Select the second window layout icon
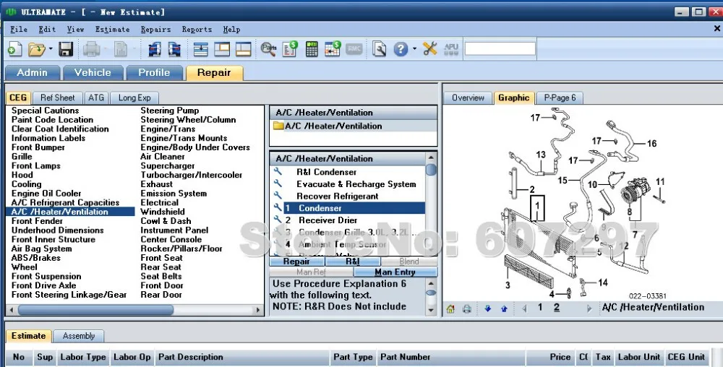This screenshot has height=367, width=723. click(x=222, y=49)
